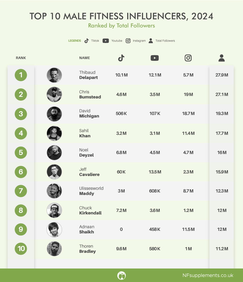
Task: Click the Total Followers person header icon
Action: (222, 58)
